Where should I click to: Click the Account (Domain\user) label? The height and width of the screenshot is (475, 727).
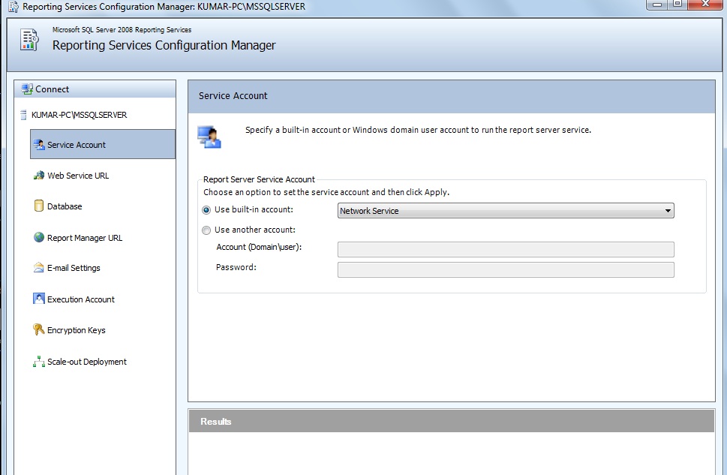[259, 247]
